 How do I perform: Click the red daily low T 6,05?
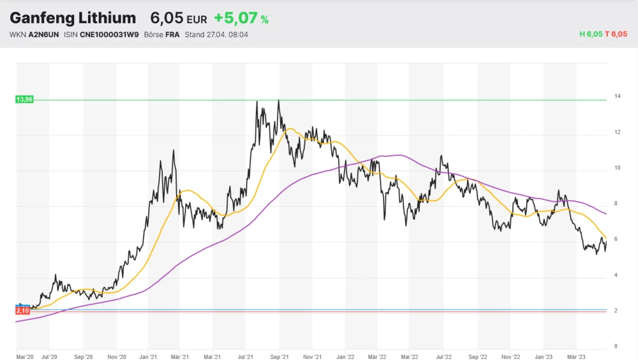tap(616, 34)
